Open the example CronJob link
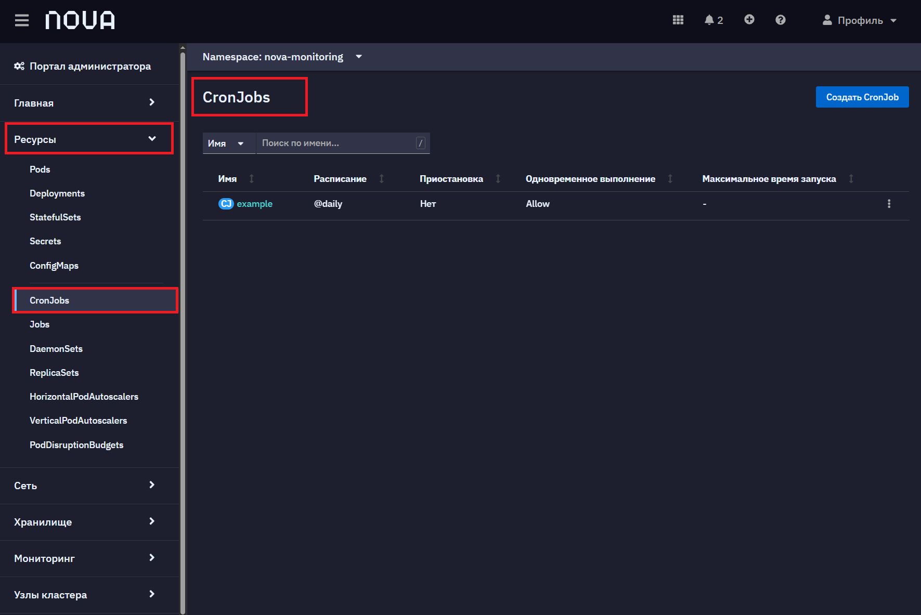Image resolution: width=921 pixels, height=615 pixels. 254,204
